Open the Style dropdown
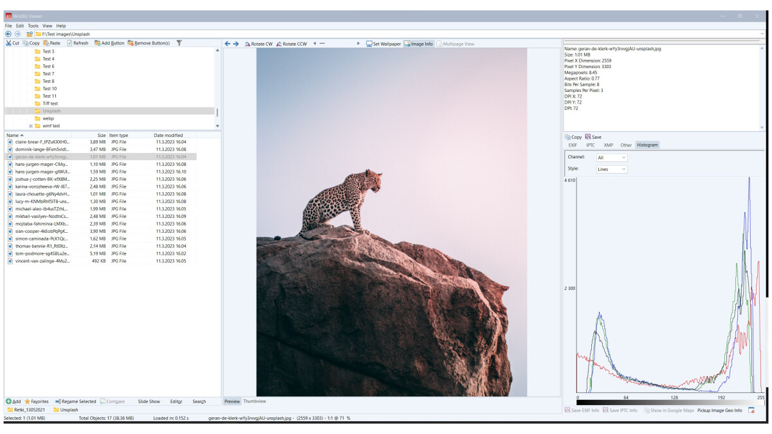The width and height of the screenshot is (772, 434). 612,169
